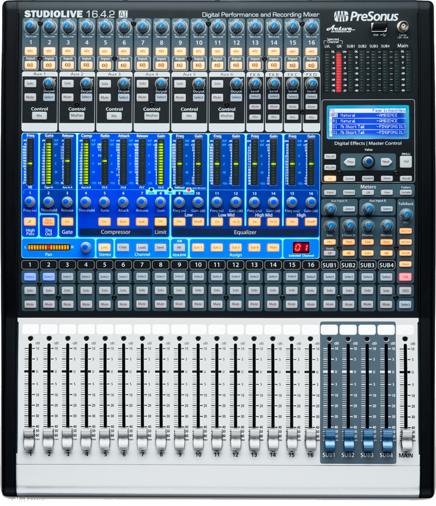This screenshot has height=506, width=436.
Task: Switch meters to Output
Action: click(349, 192)
